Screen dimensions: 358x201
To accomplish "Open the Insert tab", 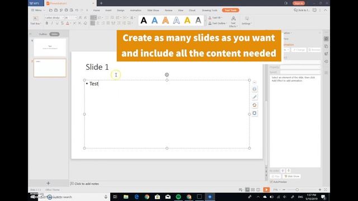I will [x=108, y=10].
